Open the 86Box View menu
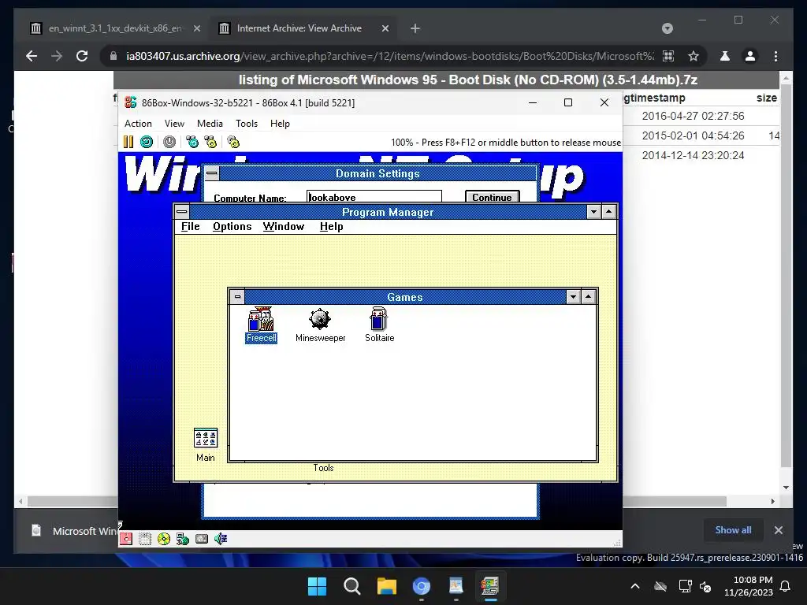Image resolution: width=807 pixels, height=605 pixels. click(x=174, y=124)
